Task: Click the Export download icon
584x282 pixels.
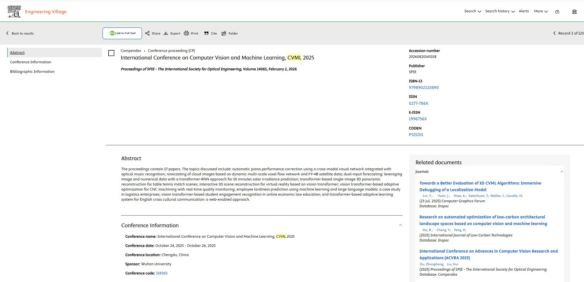Action: (166, 33)
